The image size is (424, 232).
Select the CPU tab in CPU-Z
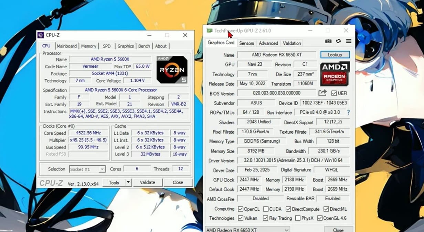pos(46,46)
